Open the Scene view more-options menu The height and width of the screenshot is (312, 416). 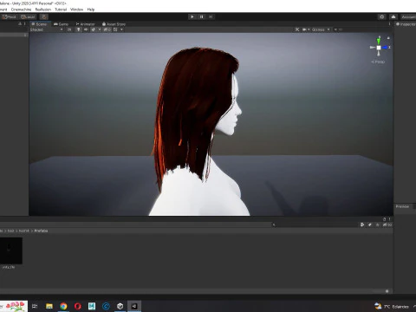(389, 24)
